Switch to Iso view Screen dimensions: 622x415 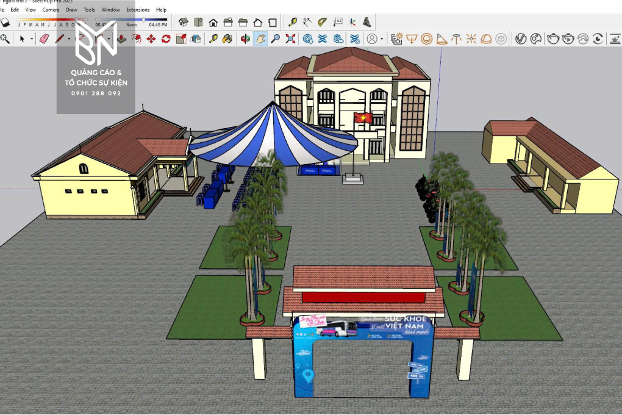(183, 23)
